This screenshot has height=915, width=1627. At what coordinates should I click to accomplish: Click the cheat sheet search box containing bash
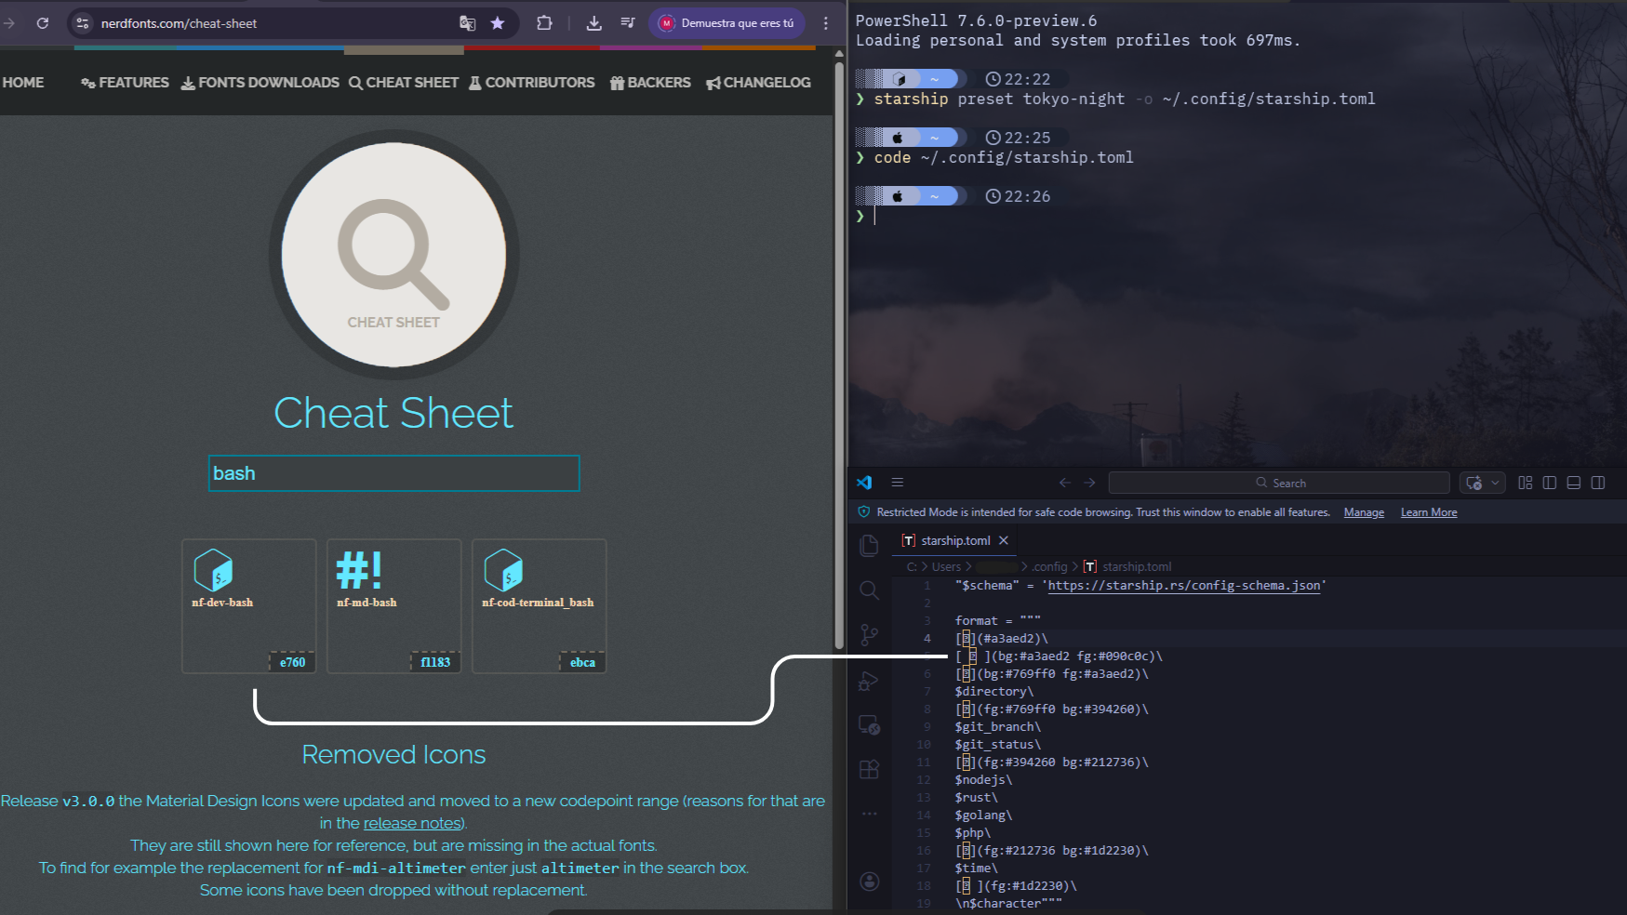point(393,473)
